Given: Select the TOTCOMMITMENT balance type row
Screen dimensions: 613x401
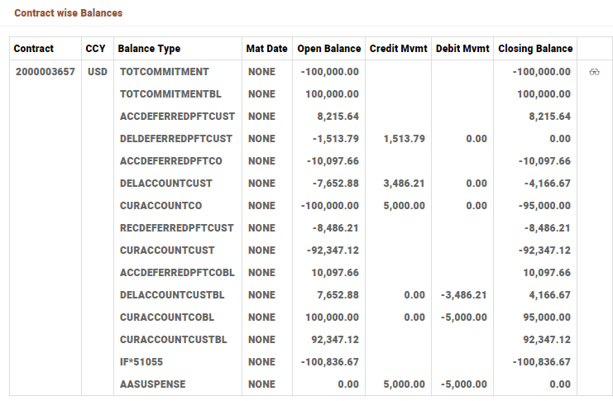Looking at the screenshot, I should [165, 72].
